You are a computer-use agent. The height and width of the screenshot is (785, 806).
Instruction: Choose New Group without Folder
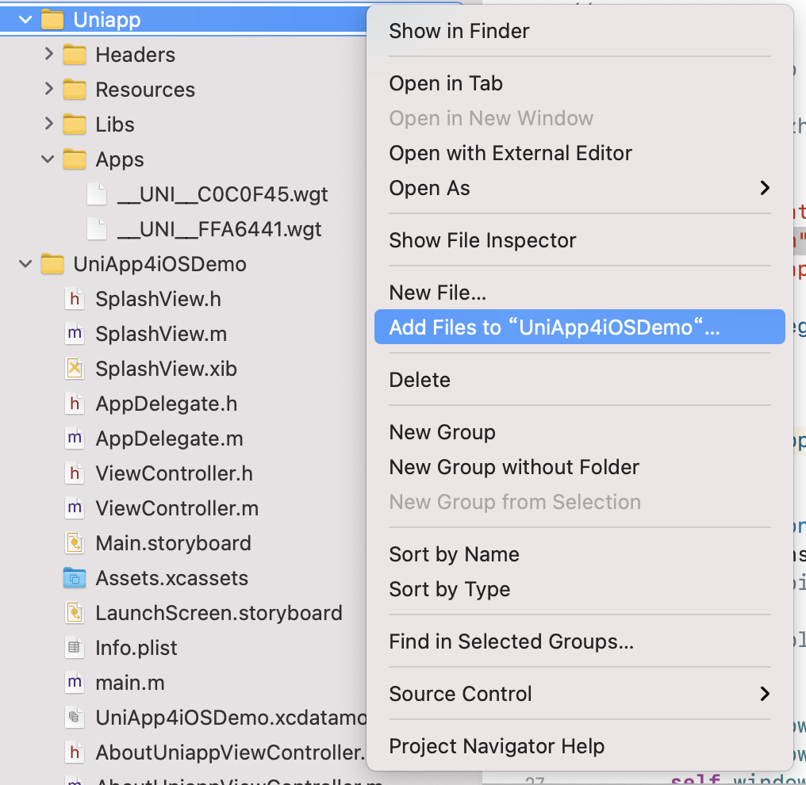(x=580, y=468)
